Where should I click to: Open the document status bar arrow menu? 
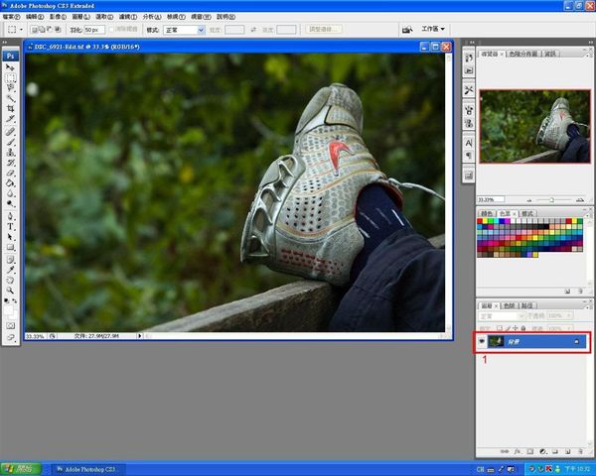[139, 336]
